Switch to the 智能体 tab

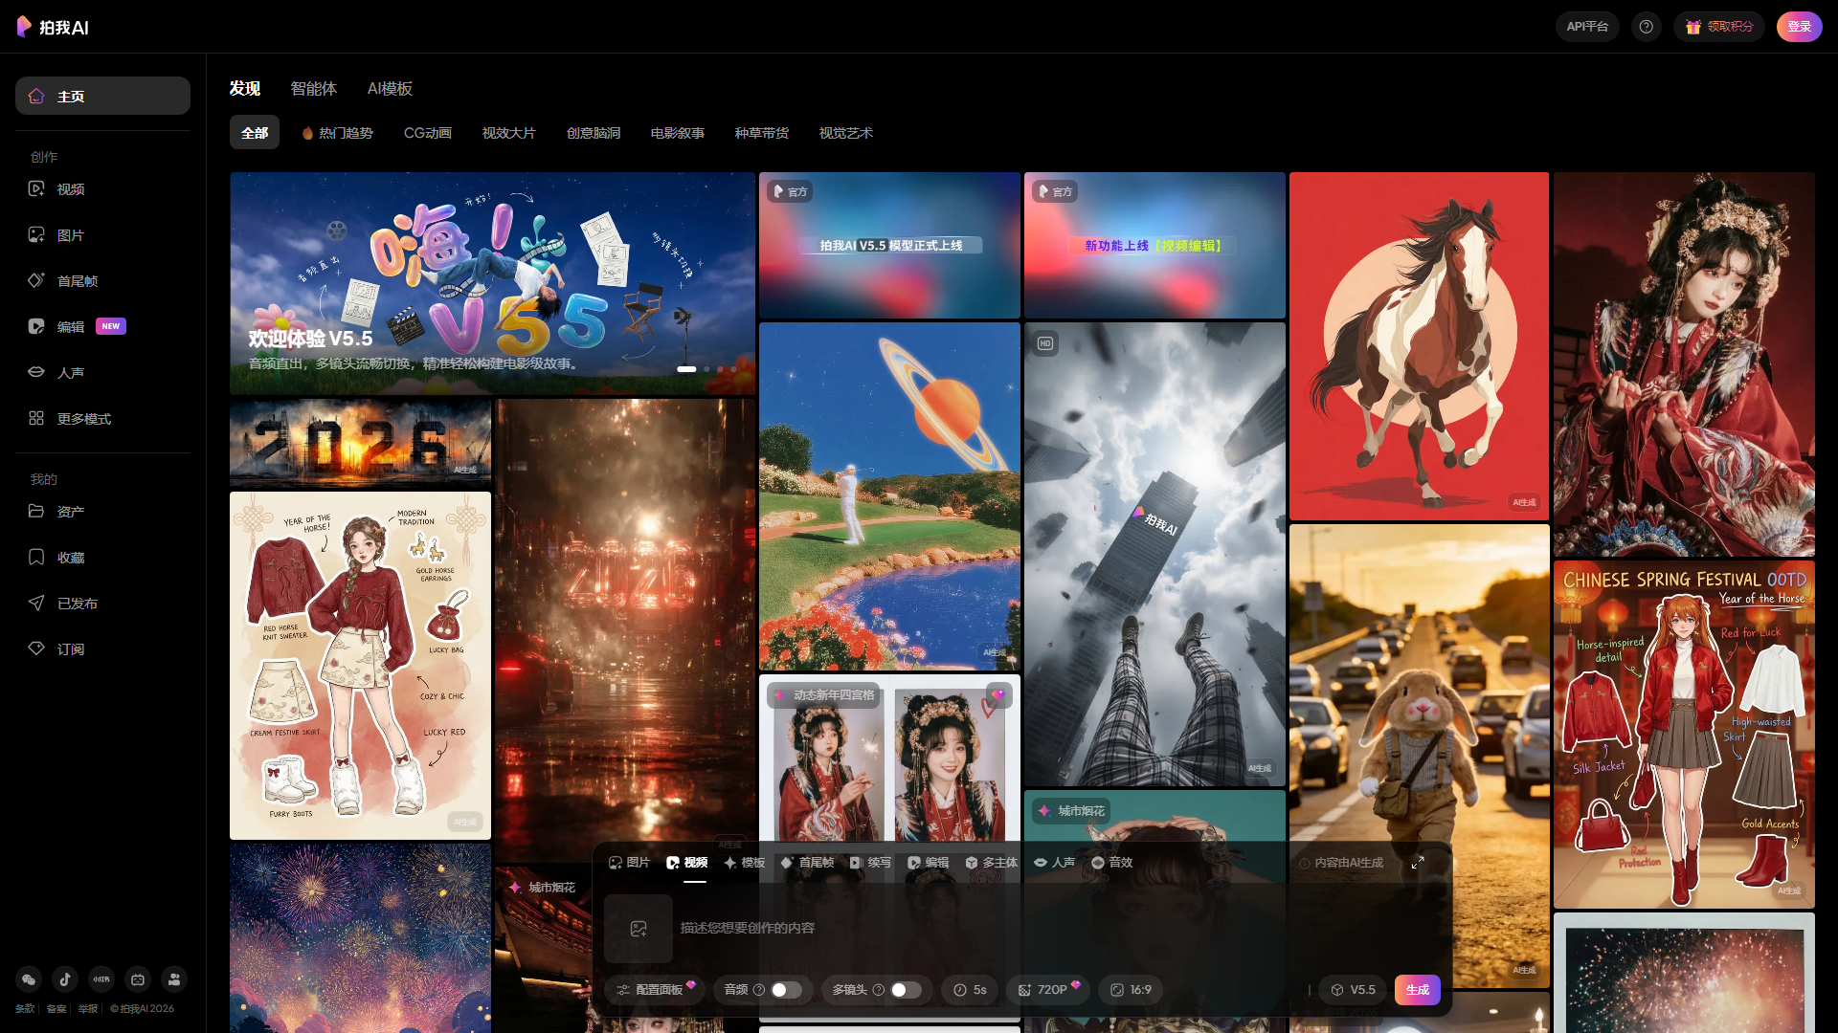(314, 88)
